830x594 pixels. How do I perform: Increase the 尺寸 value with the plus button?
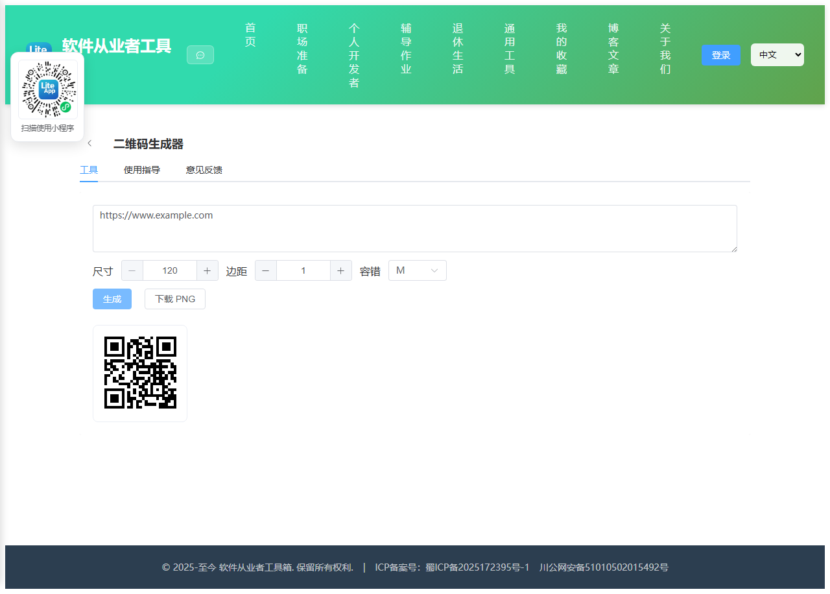coord(207,270)
